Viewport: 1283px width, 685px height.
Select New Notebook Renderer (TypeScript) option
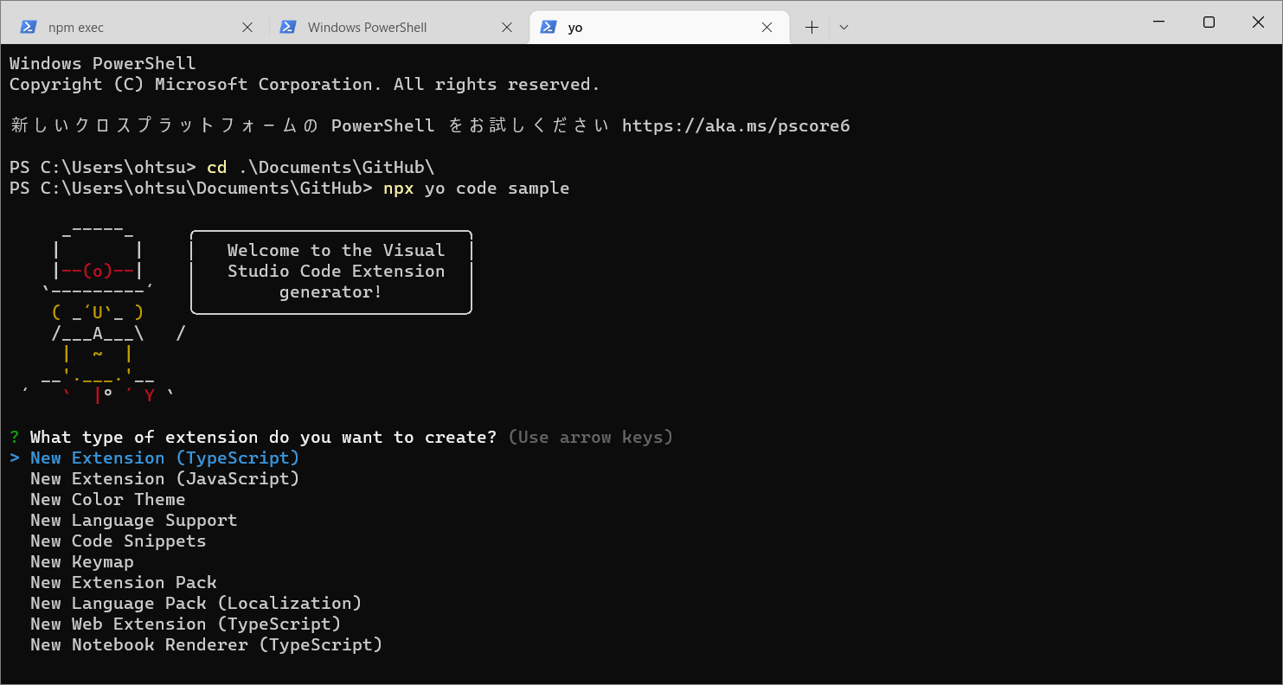pos(206,644)
